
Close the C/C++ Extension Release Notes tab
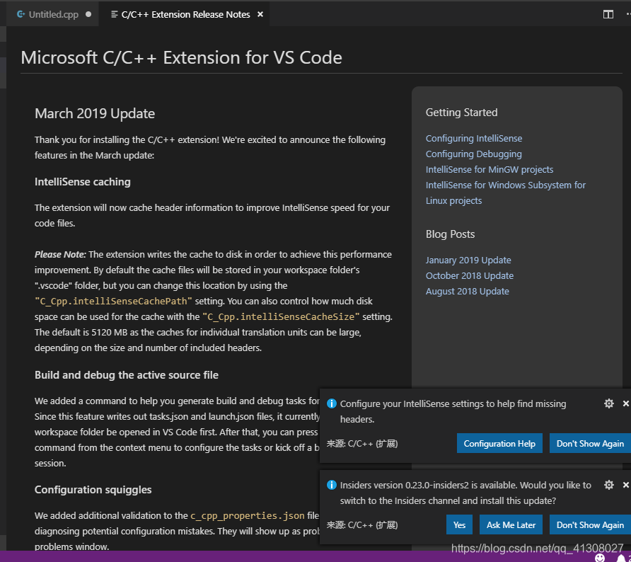(260, 14)
